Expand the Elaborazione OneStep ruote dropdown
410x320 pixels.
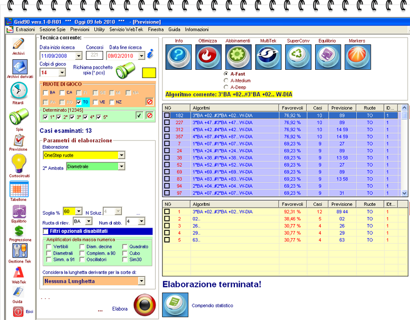[121, 156]
